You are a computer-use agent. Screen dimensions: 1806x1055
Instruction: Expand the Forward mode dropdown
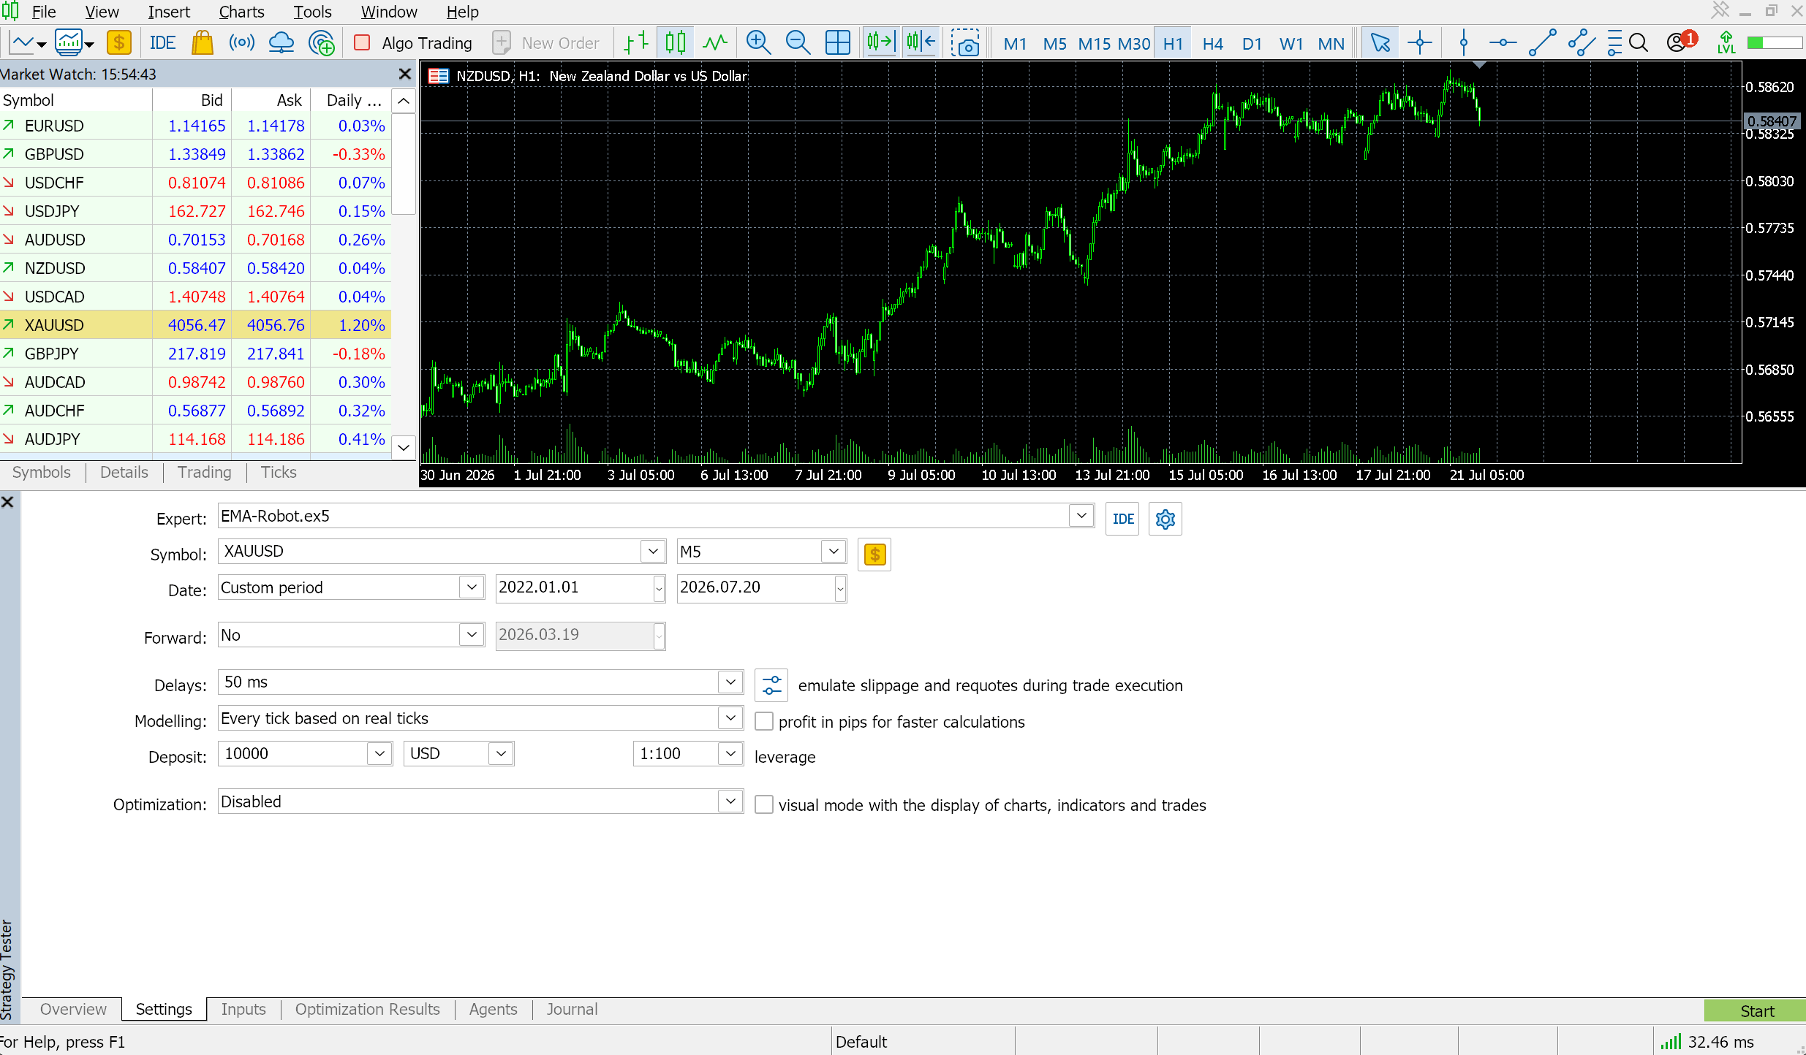click(x=472, y=634)
